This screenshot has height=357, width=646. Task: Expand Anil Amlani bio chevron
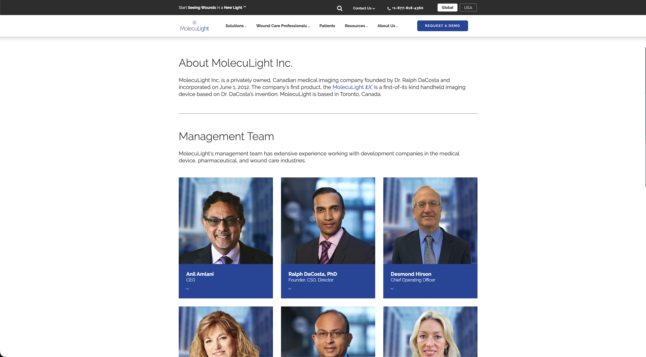pyautogui.click(x=188, y=289)
